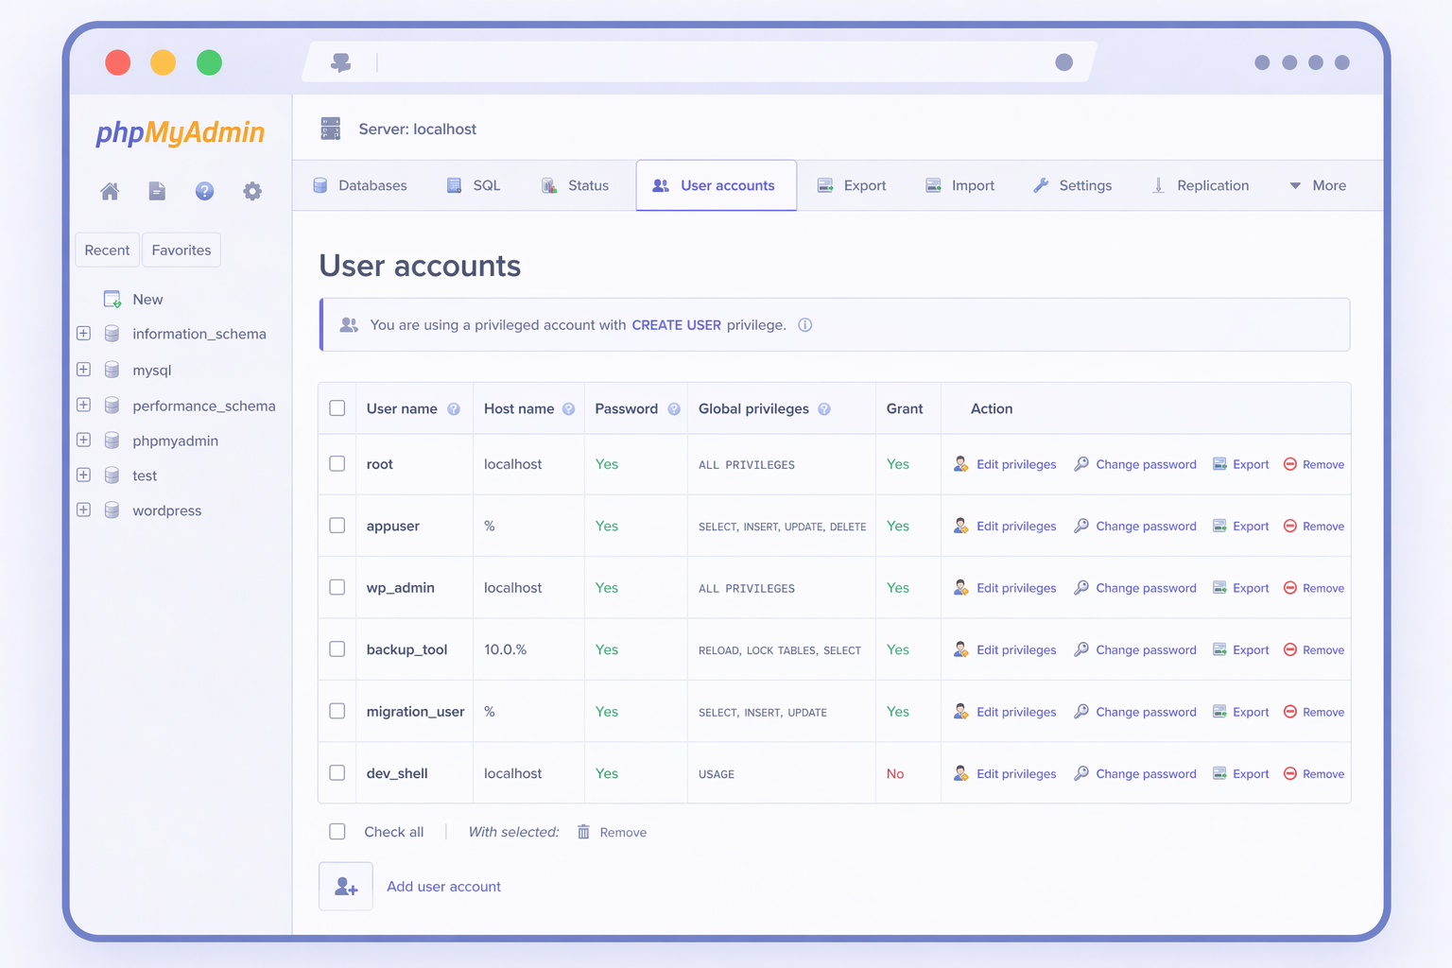Screen dimensions: 1452x968
Task: Enable the Check all checkbox
Action: pyautogui.click(x=337, y=832)
